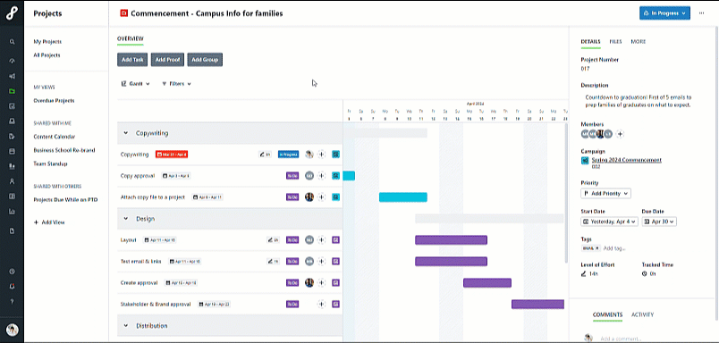Open the Filters dropdown
The width and height of the screenshot is (719, 343).
(176, 84)
